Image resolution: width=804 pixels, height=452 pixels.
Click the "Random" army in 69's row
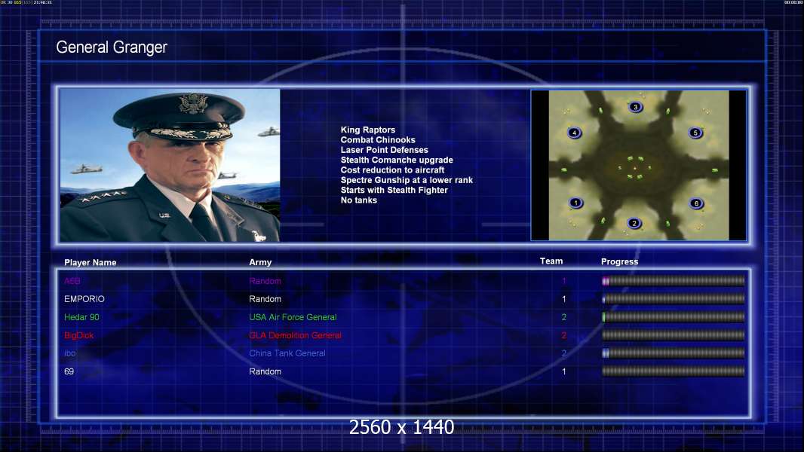(x=265, y=371)
